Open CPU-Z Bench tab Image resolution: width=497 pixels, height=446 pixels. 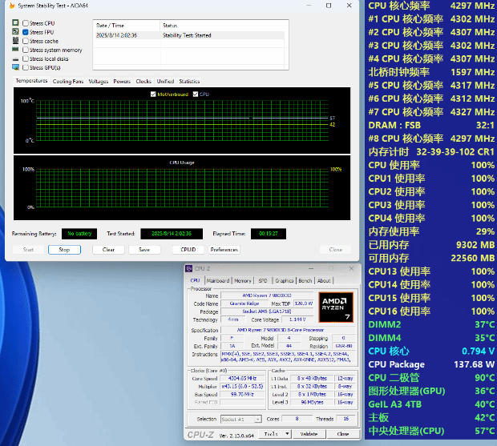pos(305,281)
